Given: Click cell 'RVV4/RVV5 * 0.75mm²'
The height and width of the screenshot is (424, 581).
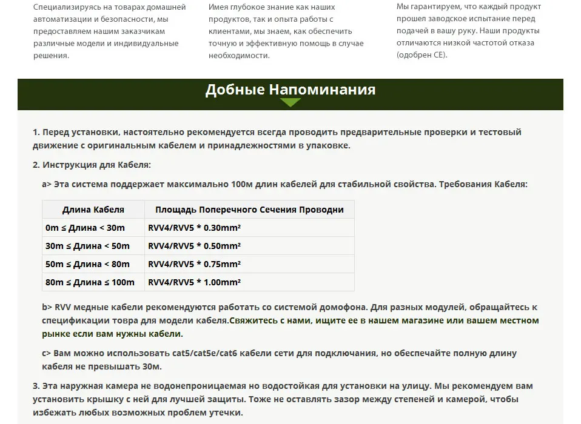Looking at the screenshot, I should click(249, 264).
